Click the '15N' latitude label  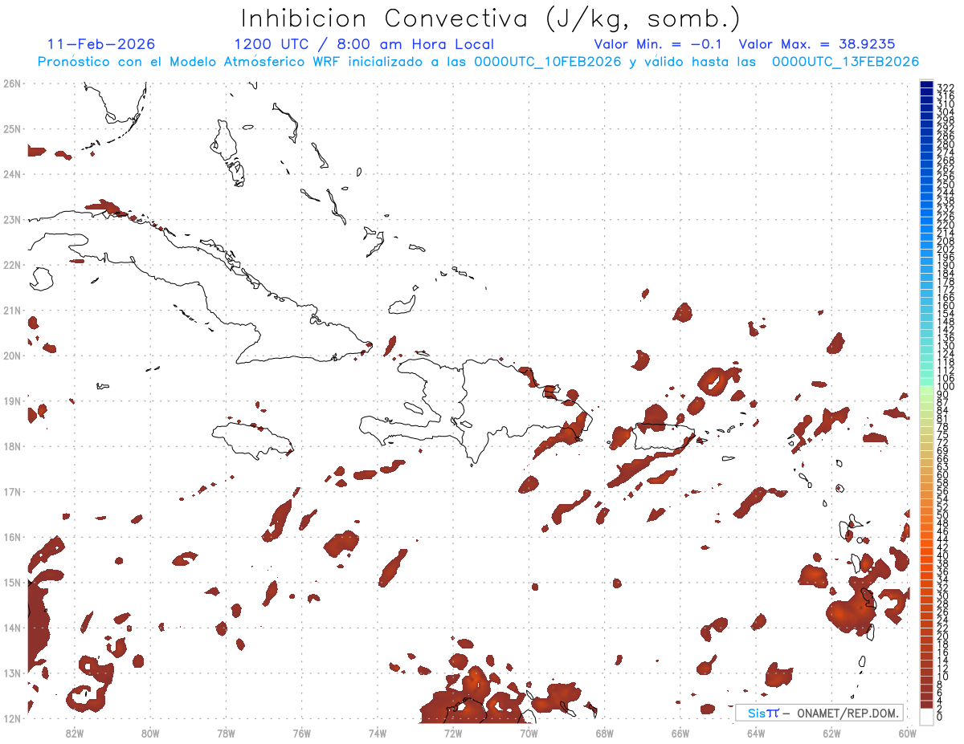click(x=11, y=582)
